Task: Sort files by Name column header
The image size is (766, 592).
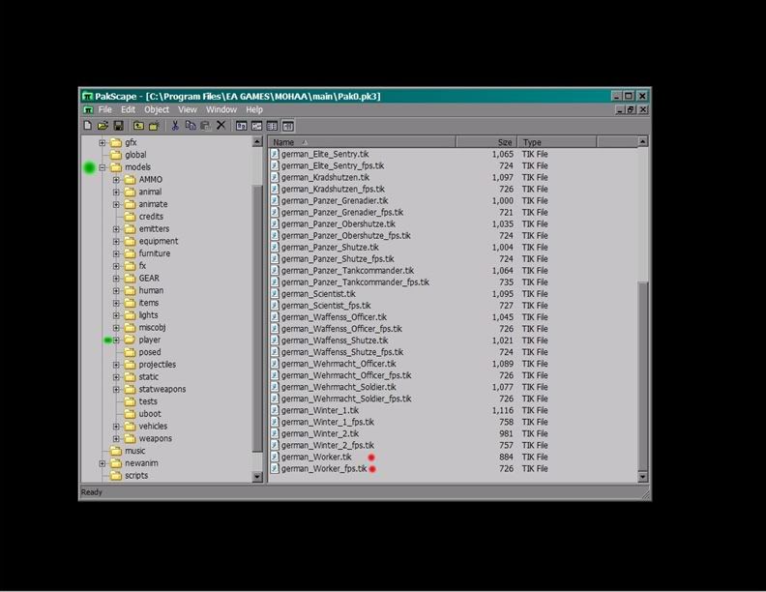Action: tap(362, 142)
